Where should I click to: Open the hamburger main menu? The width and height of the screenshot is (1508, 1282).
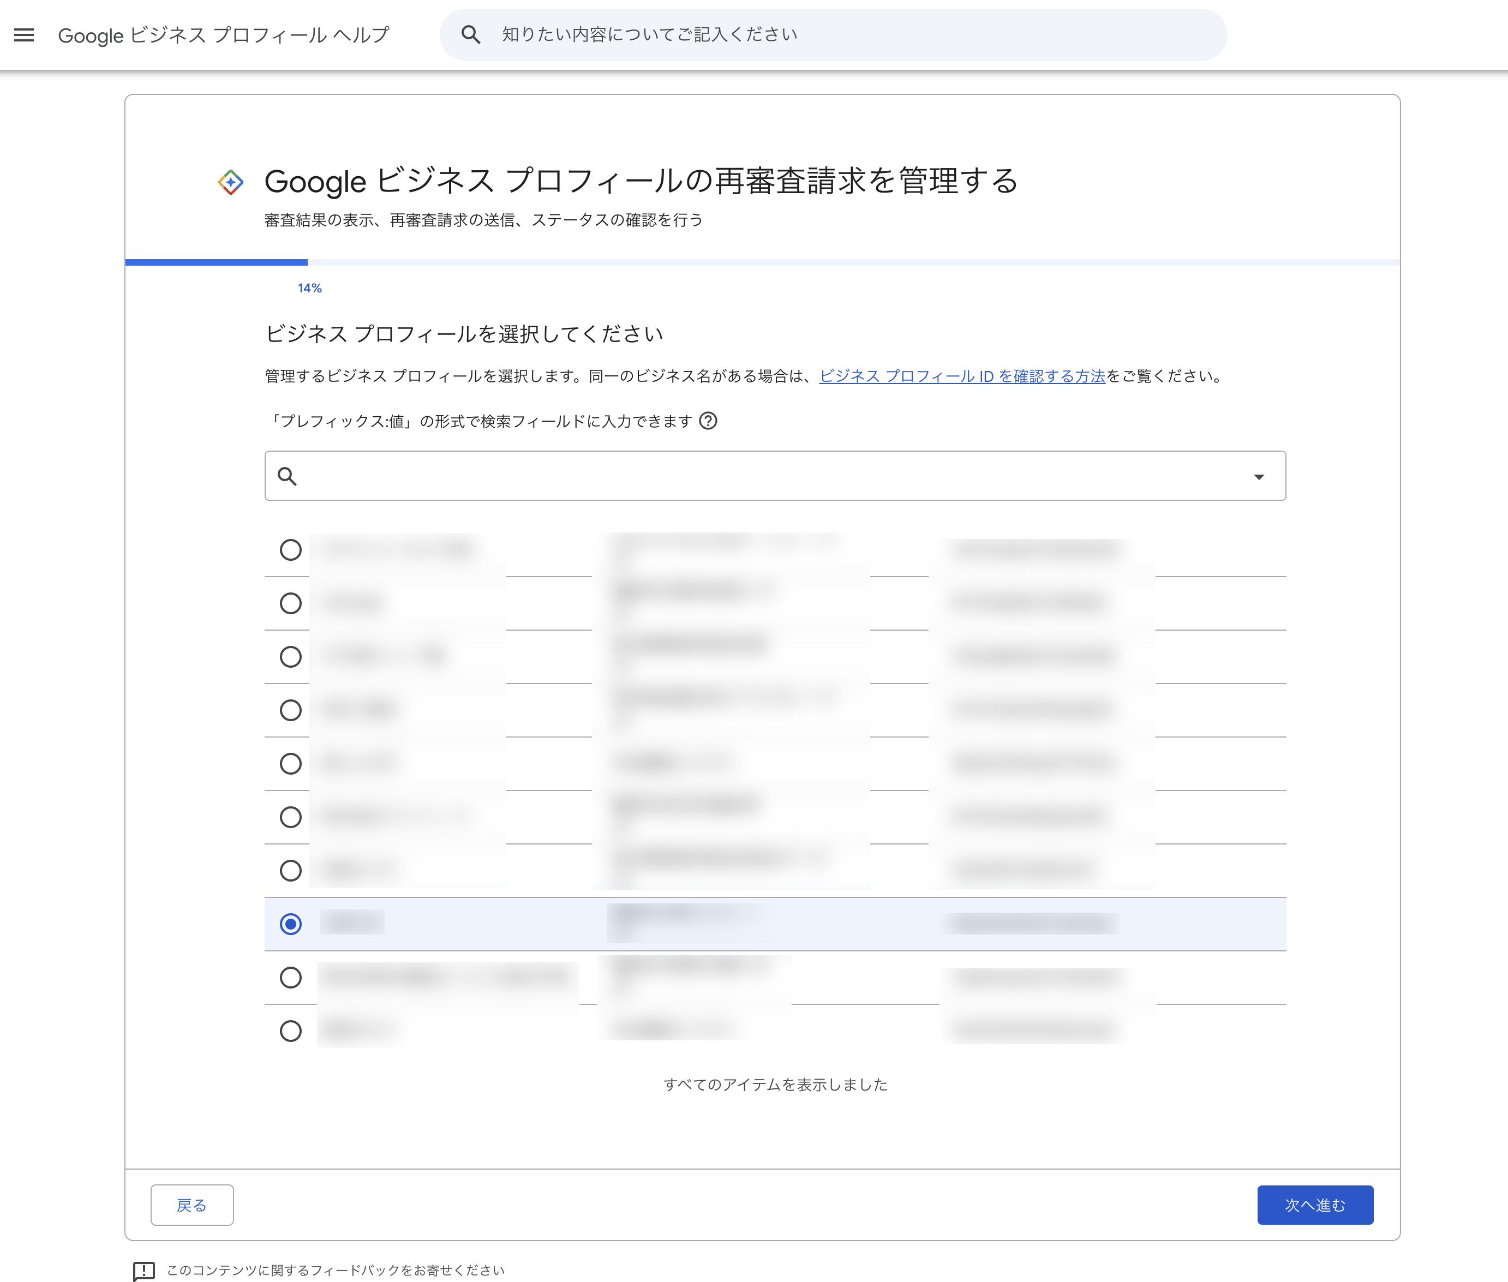(24, 34)
